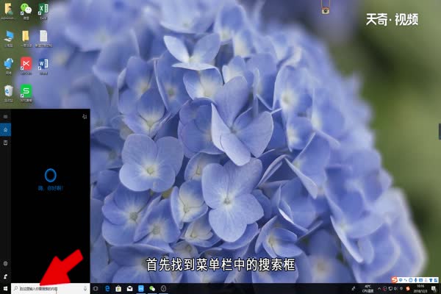The width and height of the screenshot is (441, 294).
Task: Open the This PC desktop icon
Action: (x=8, y=38)
